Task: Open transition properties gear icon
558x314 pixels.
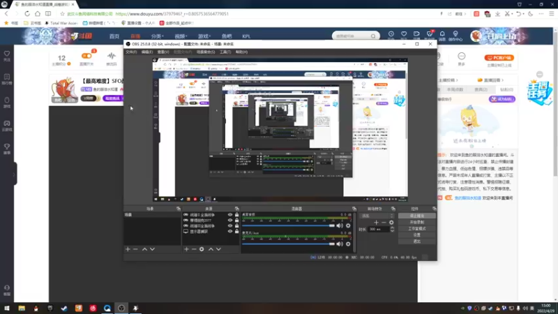Action: pos(391,223)
